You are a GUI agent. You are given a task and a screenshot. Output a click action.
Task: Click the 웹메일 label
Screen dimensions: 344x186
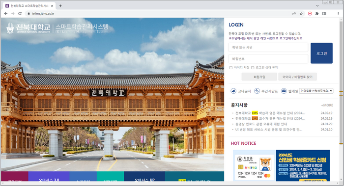click(x=293, y=91)
